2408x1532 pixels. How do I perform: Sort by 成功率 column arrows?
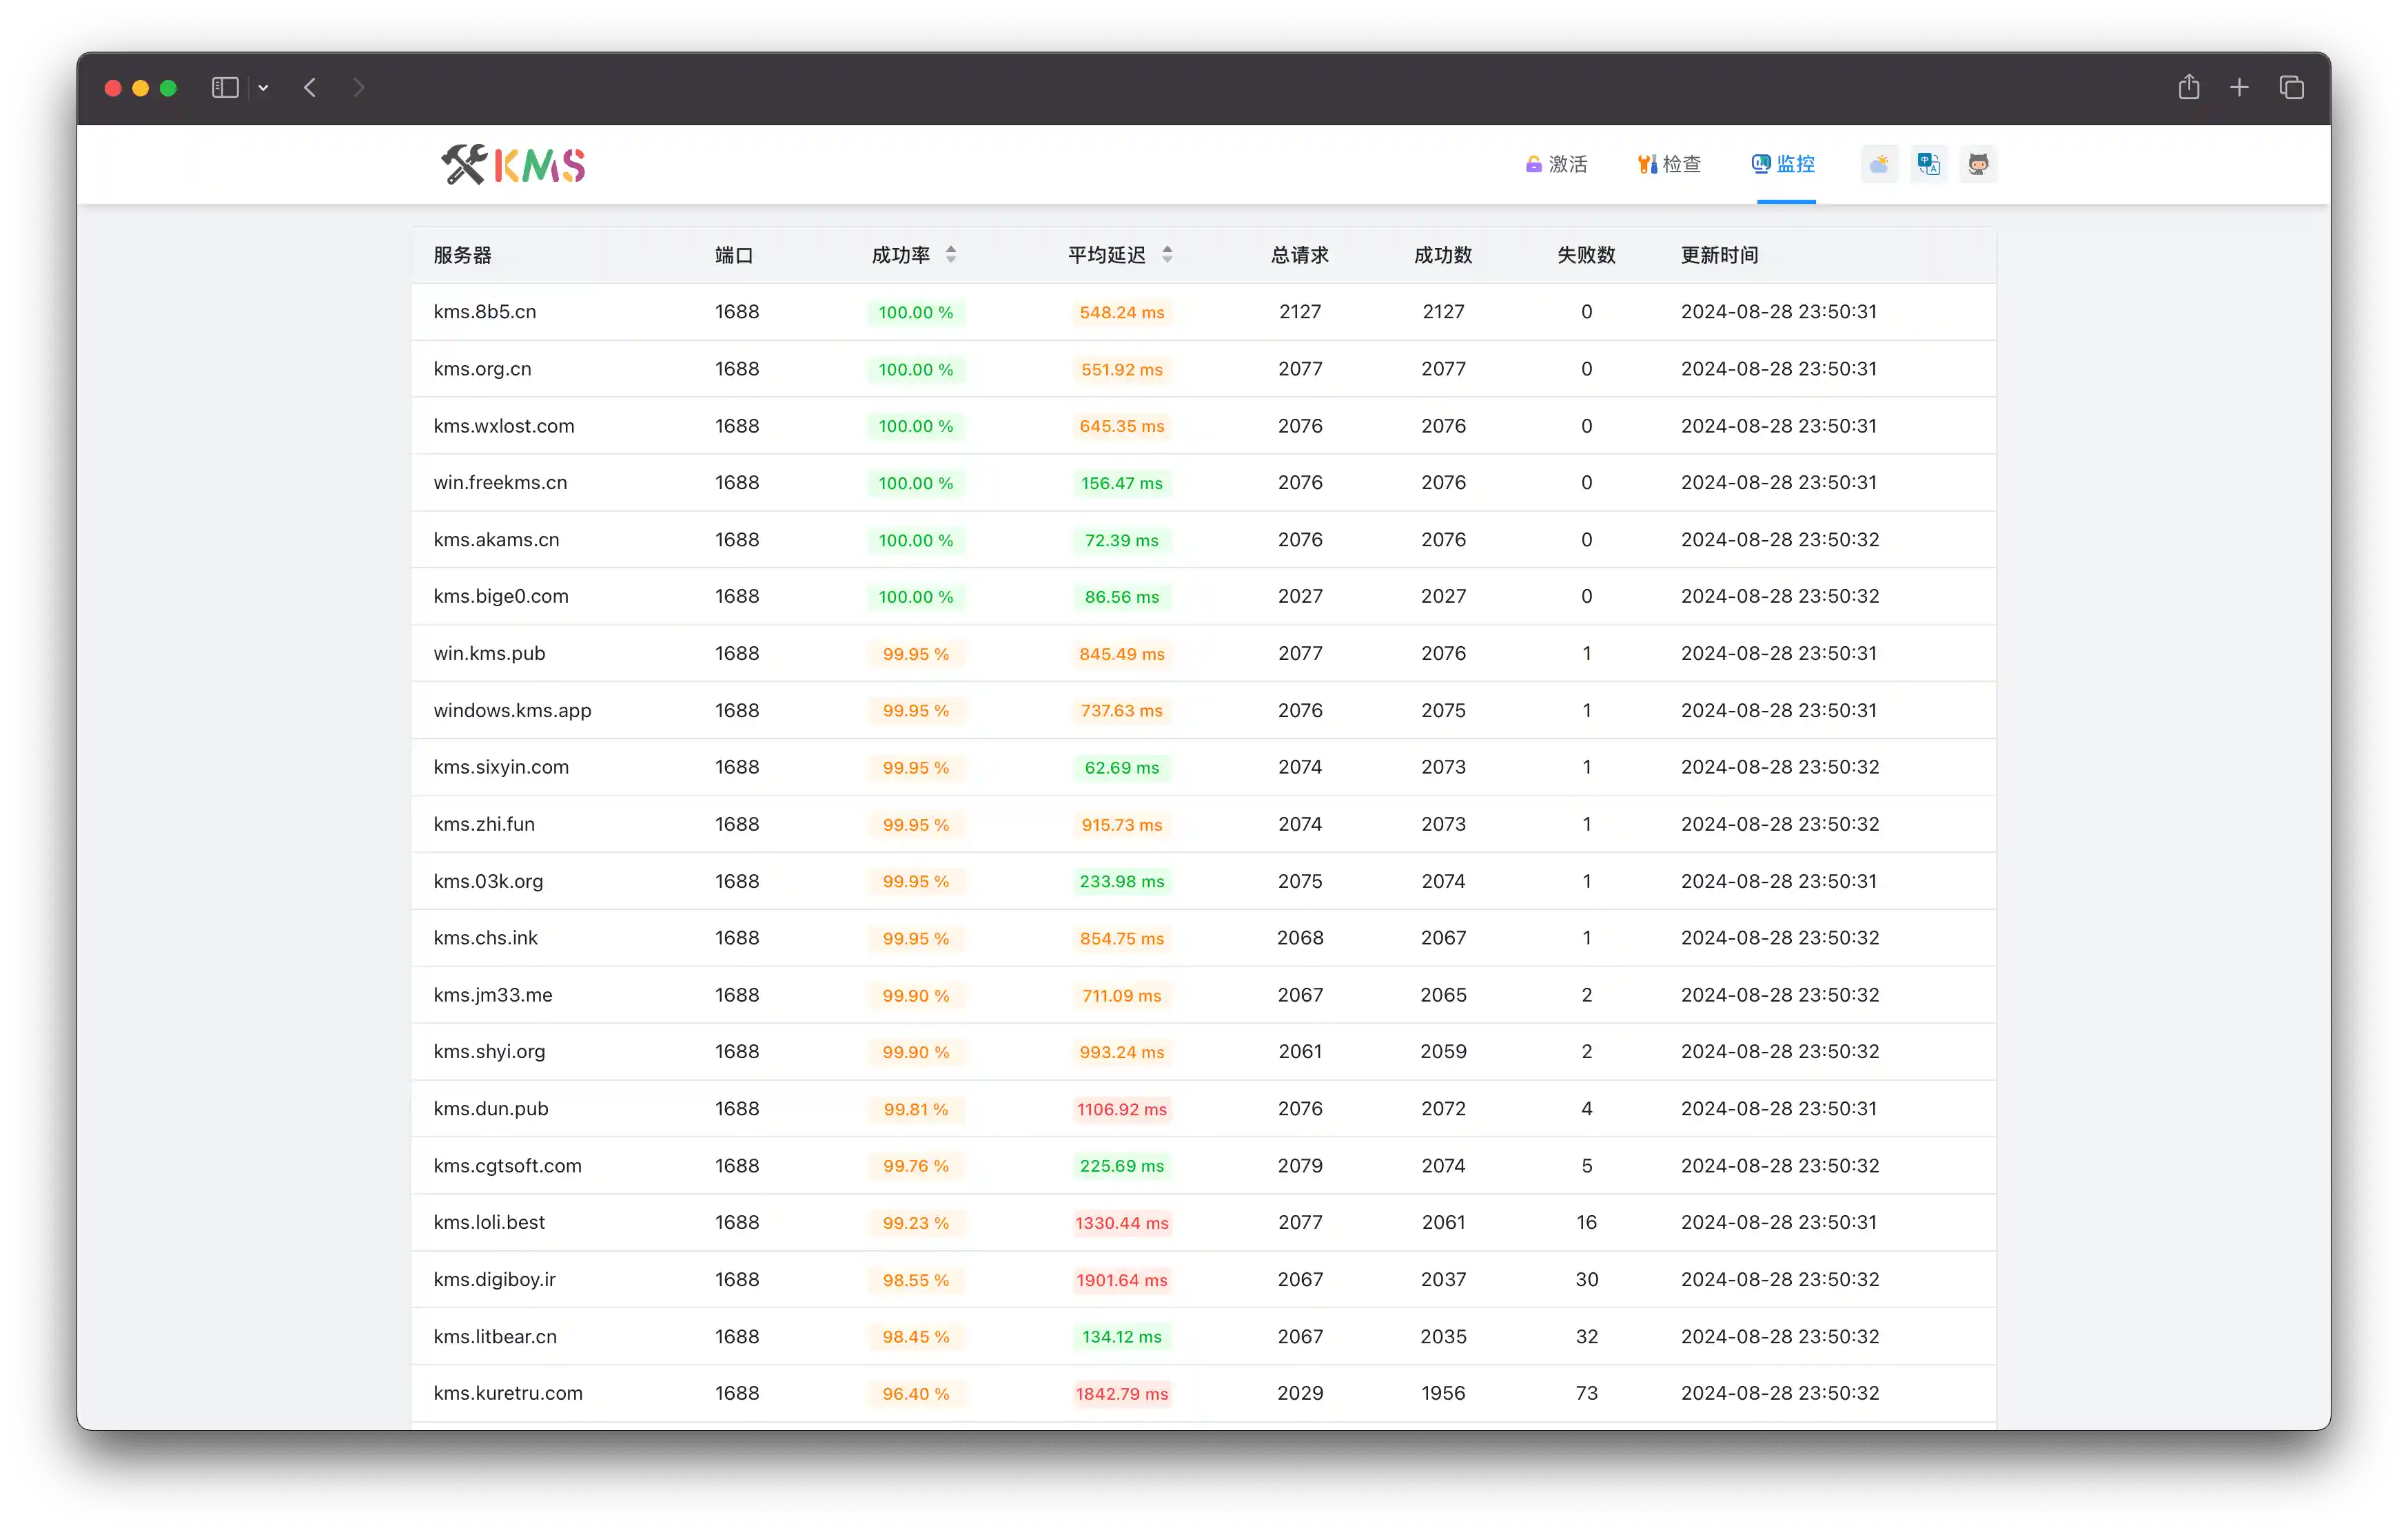click(950, 255)
